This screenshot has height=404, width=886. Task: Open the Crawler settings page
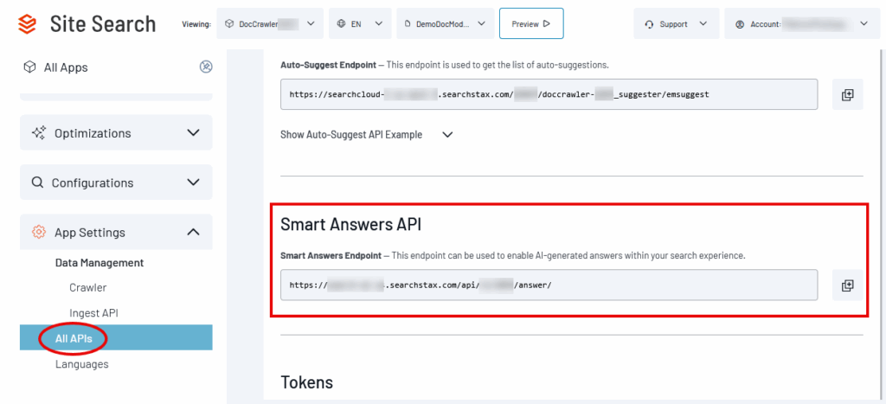point(88,287)
